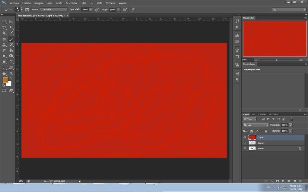
Task: Select the Zoom tool in toolbox
Action: [11, 73]
